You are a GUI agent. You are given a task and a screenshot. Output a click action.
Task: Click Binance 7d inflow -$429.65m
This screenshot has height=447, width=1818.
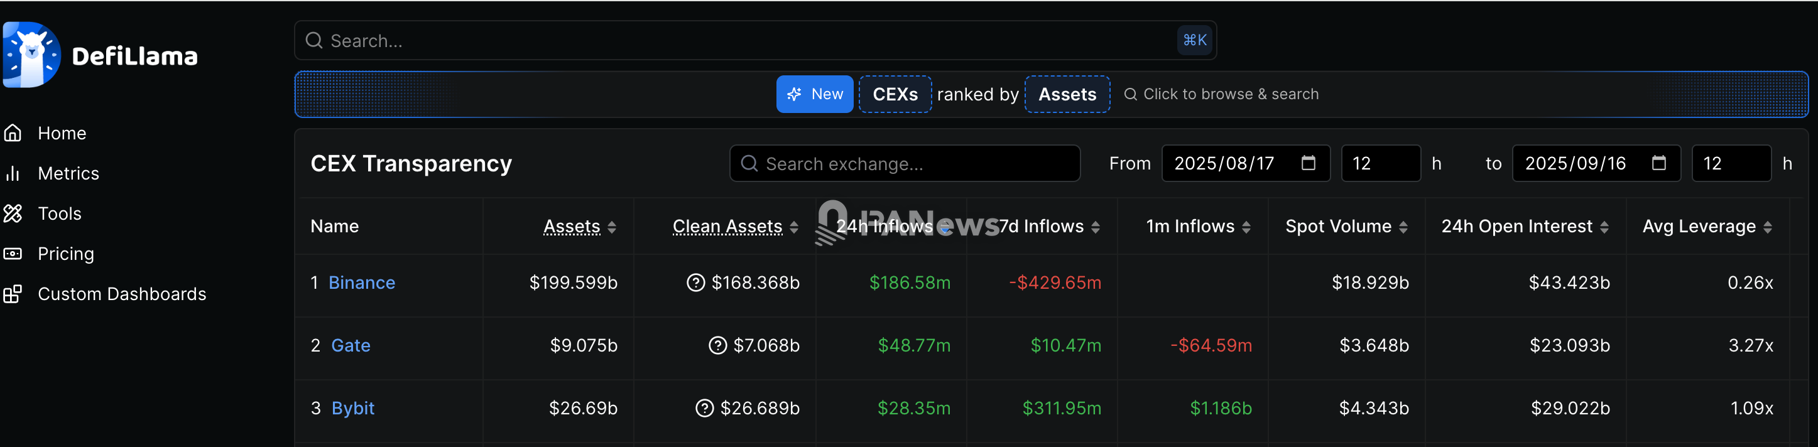[x=1055, y=283]
